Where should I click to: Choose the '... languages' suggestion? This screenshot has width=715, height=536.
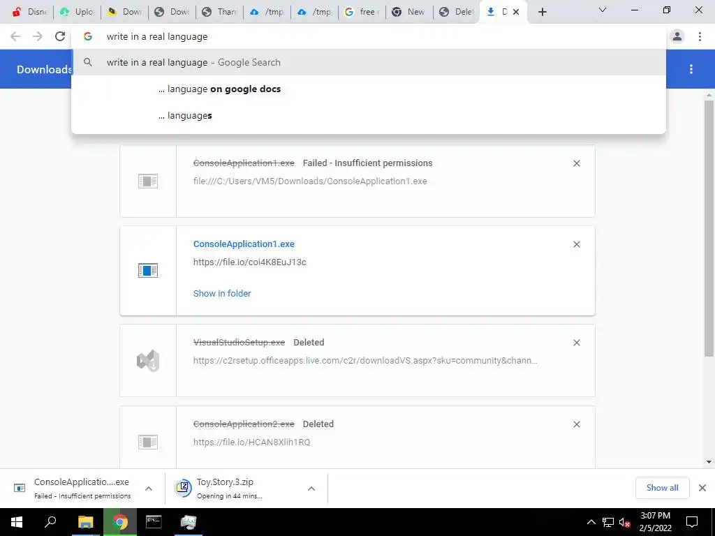(369, 115)
